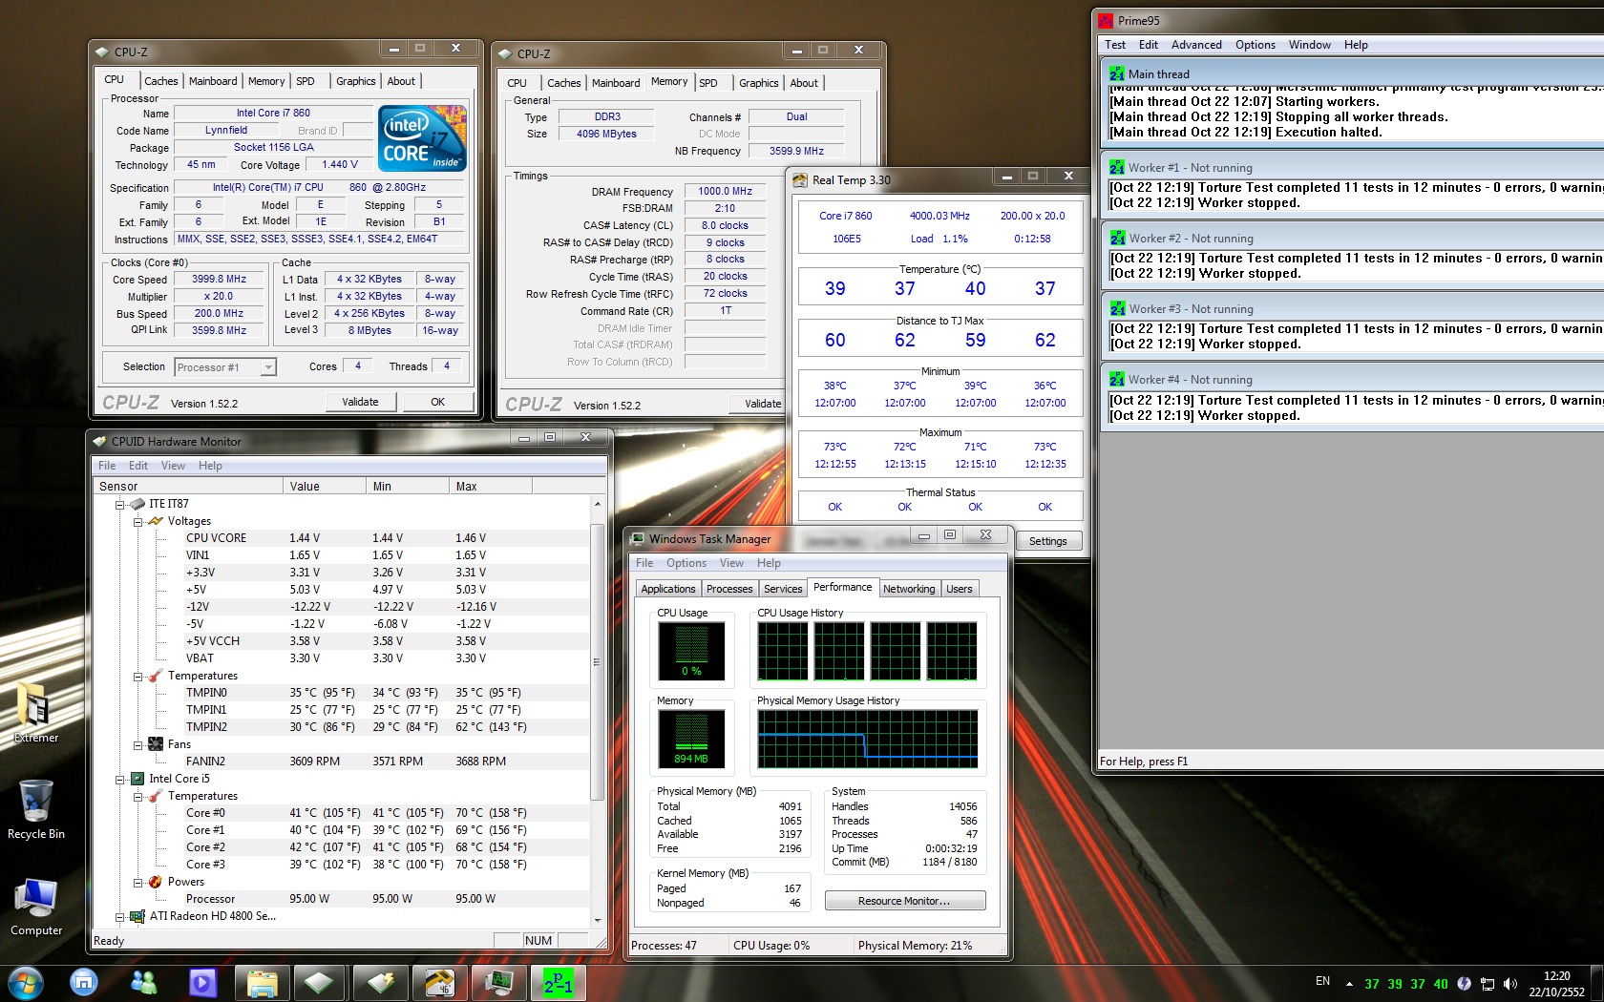1604x1002 pixels.
Task: Collapse the Intel Core i5 node
Action: (x=120, y=779)
